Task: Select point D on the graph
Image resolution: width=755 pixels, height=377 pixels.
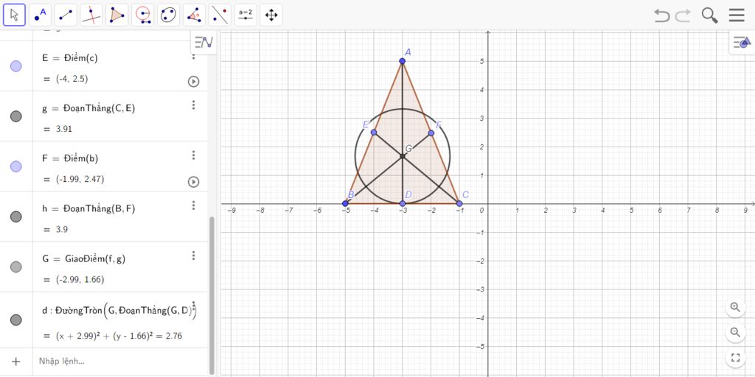Action: (403, 203)
